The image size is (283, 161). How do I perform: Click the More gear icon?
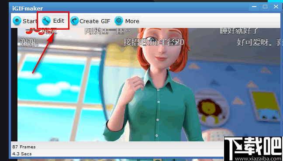(x=119, y=21)
